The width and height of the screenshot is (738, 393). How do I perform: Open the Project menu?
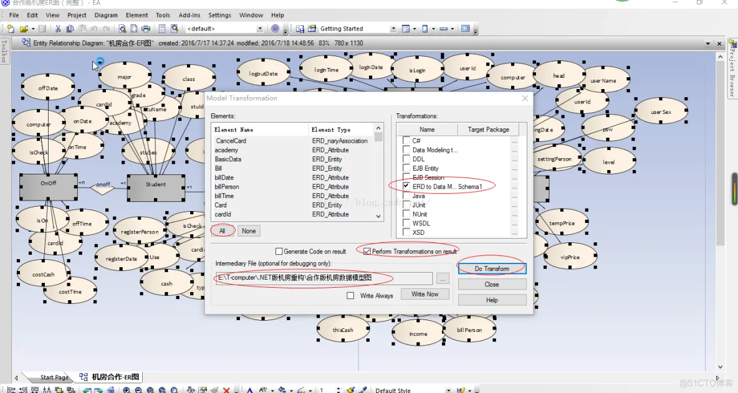[x=77, y=15]
